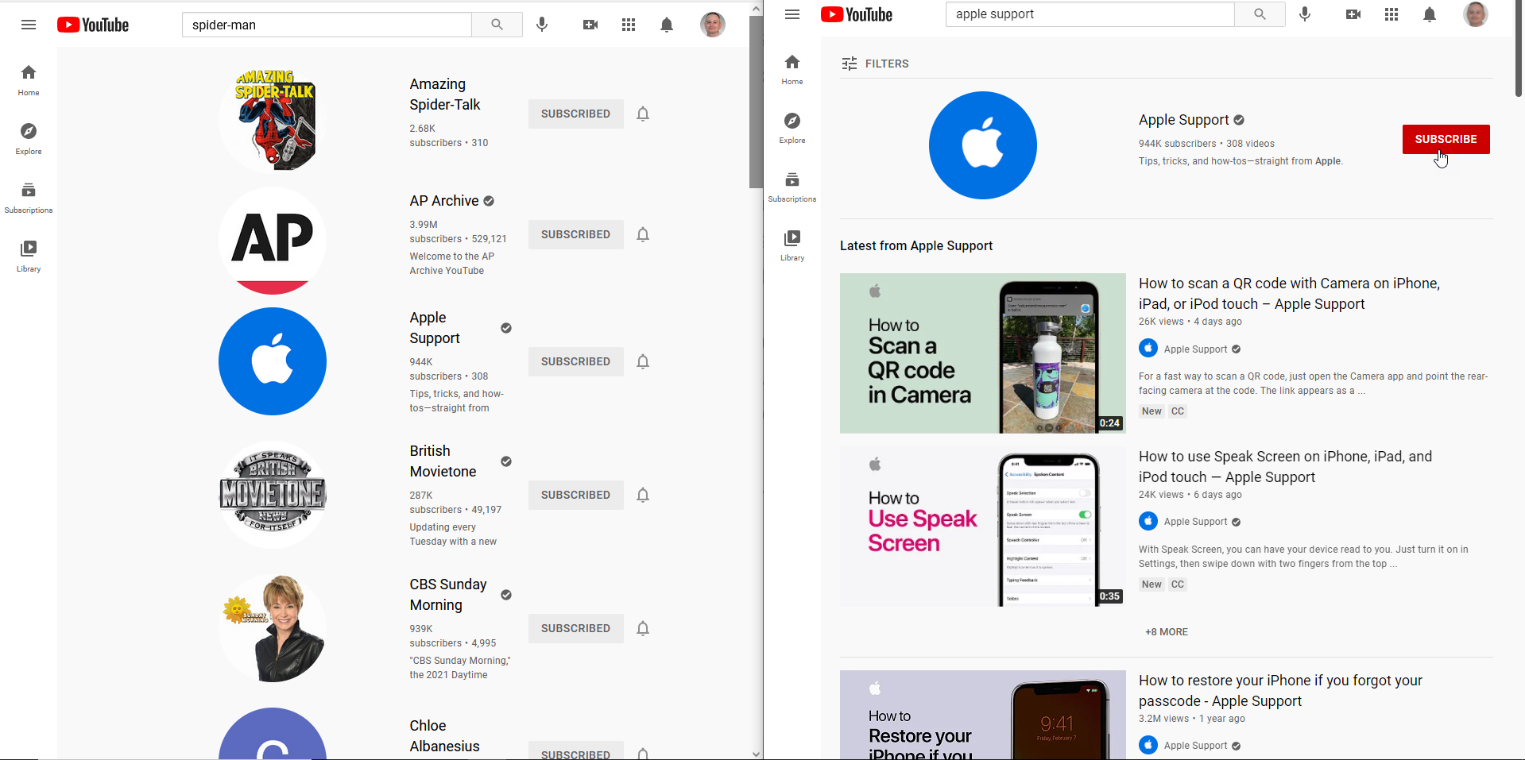1525x760 pixels.
Task: Open Scan a QR code video thumbnail
Action: pos(983,353)
